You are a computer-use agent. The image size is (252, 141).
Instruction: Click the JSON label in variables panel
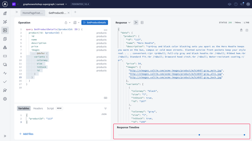104,114
